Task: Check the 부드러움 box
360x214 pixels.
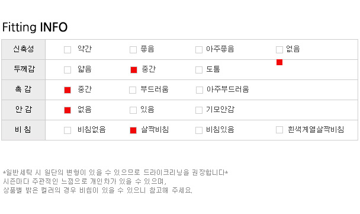Action: click(x=133, y=90)
